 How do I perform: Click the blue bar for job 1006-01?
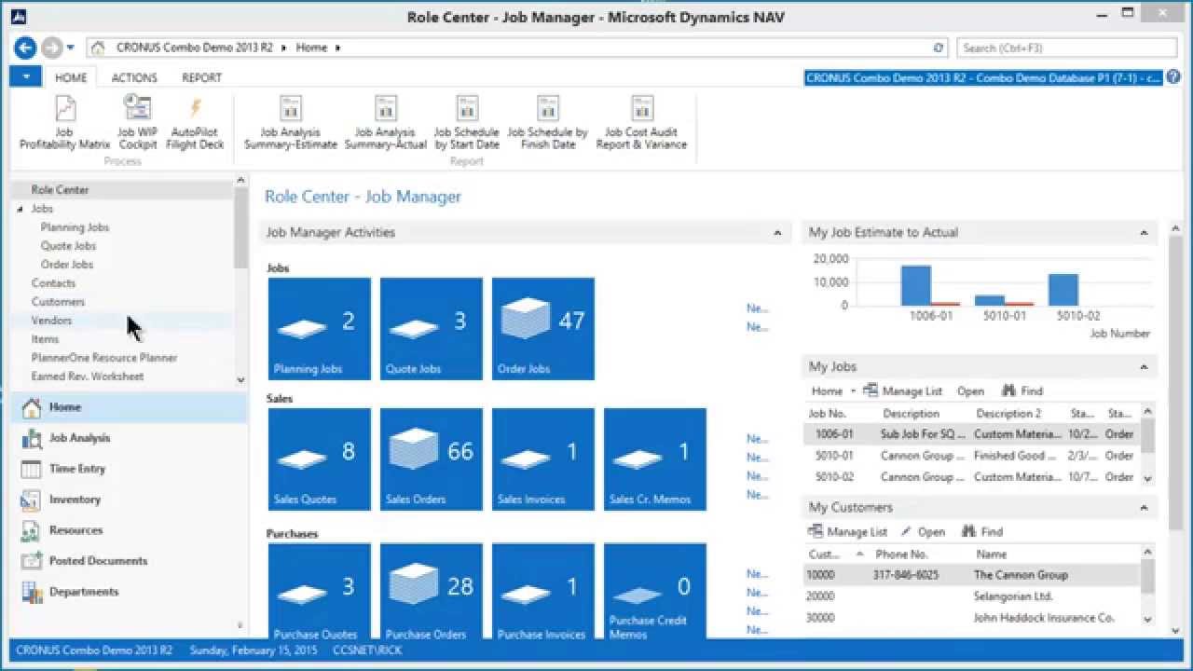pos(915,285)
